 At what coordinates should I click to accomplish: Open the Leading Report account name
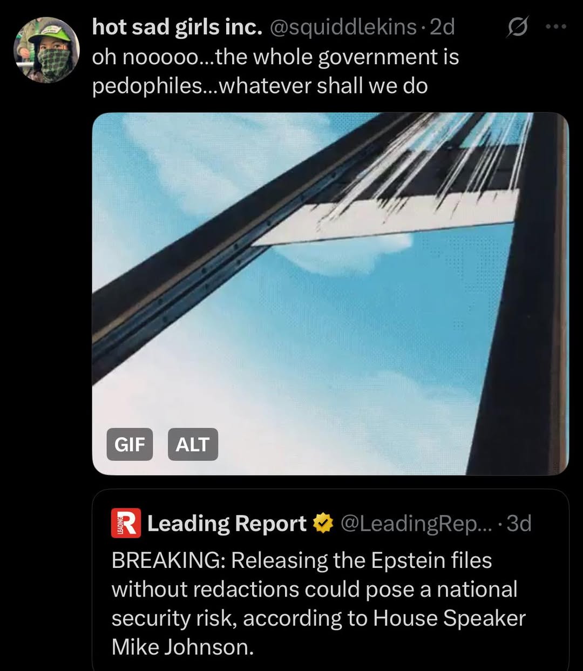click(227, 524)
